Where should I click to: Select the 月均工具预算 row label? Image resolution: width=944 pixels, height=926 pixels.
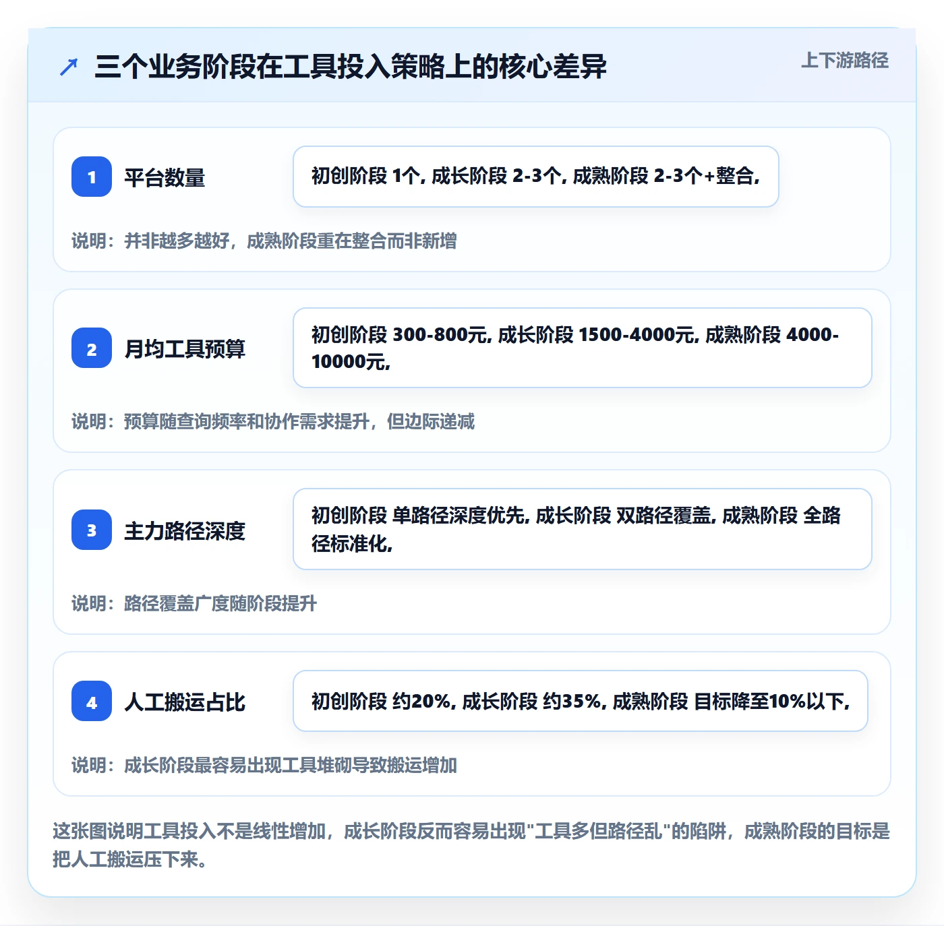185,348
